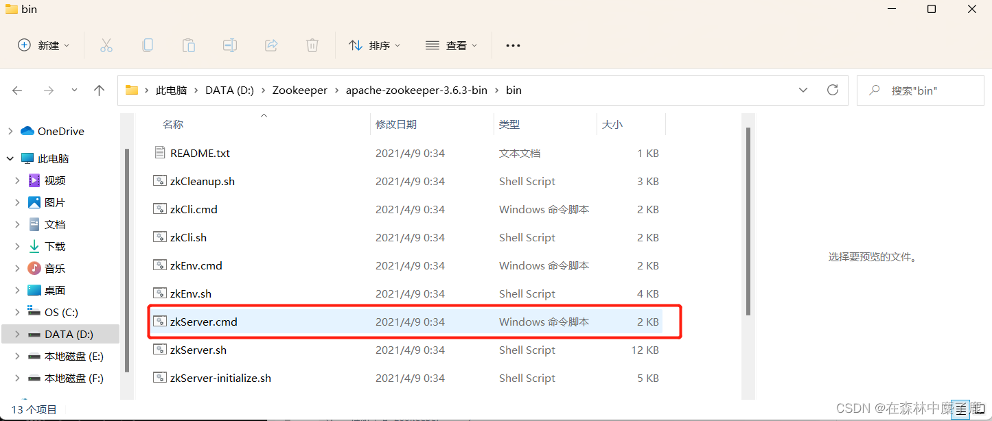This screenshot has width=992, height=421.
Task: Open the address bar history dropdown
Action: pyautogui.click(x=803, y=90)
